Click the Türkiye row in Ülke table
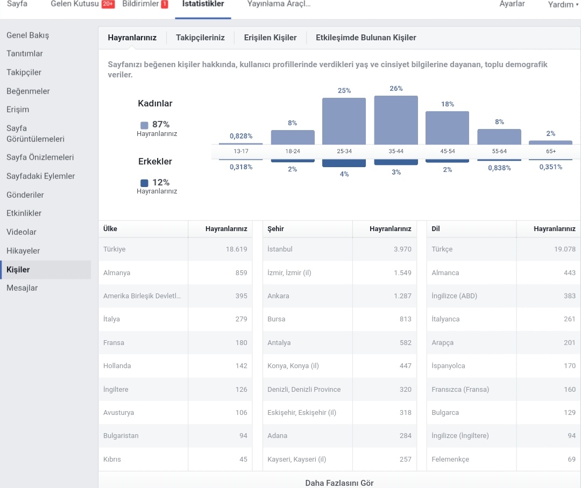Screen dimensions: 581x488 pyautogui.click(x=175, y=249)
